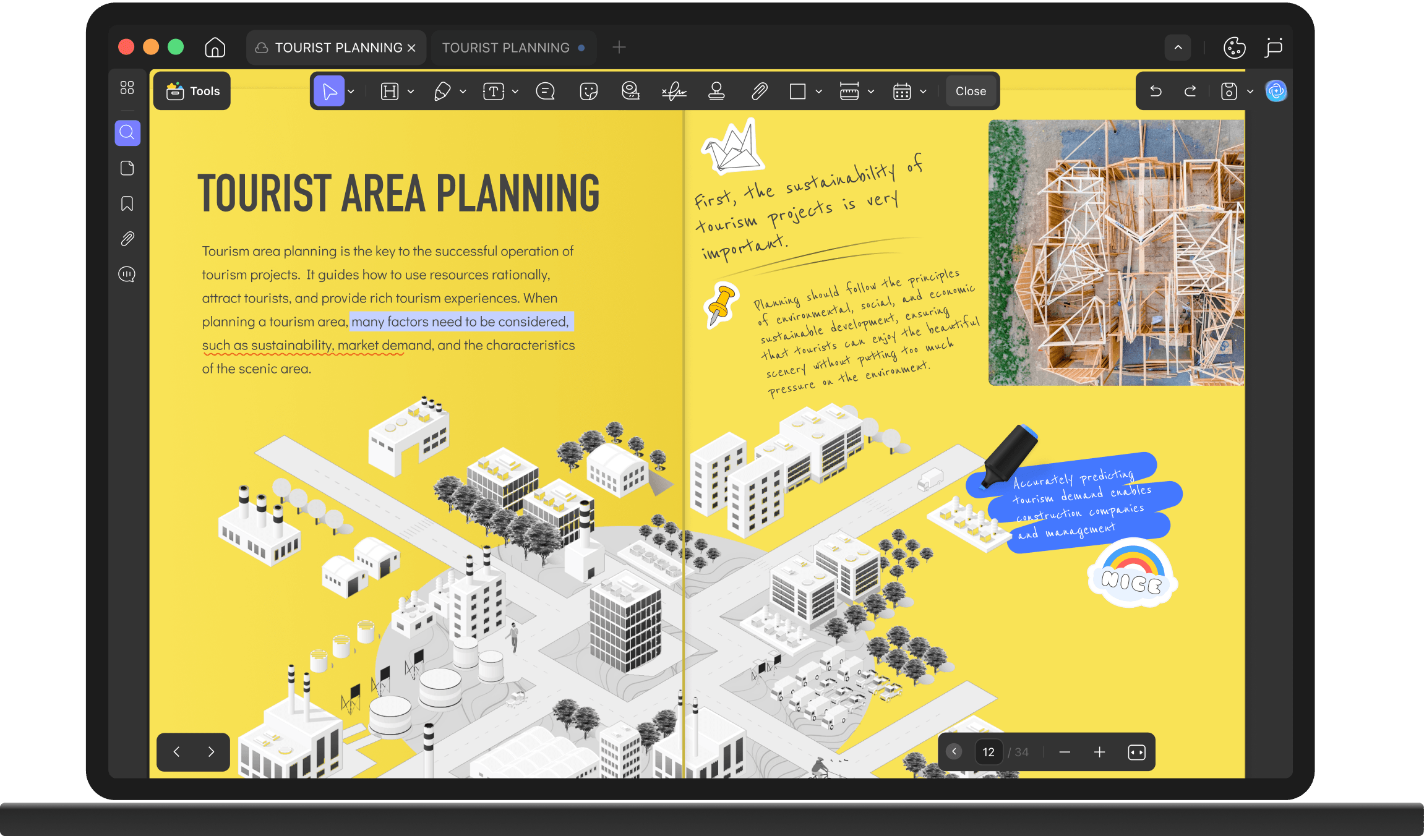Go to the previous page arrow

pyautogui.click(x=177, y=752)
